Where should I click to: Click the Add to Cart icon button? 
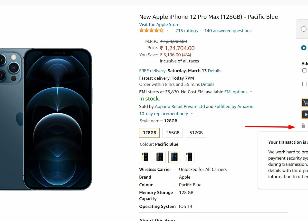305,103
